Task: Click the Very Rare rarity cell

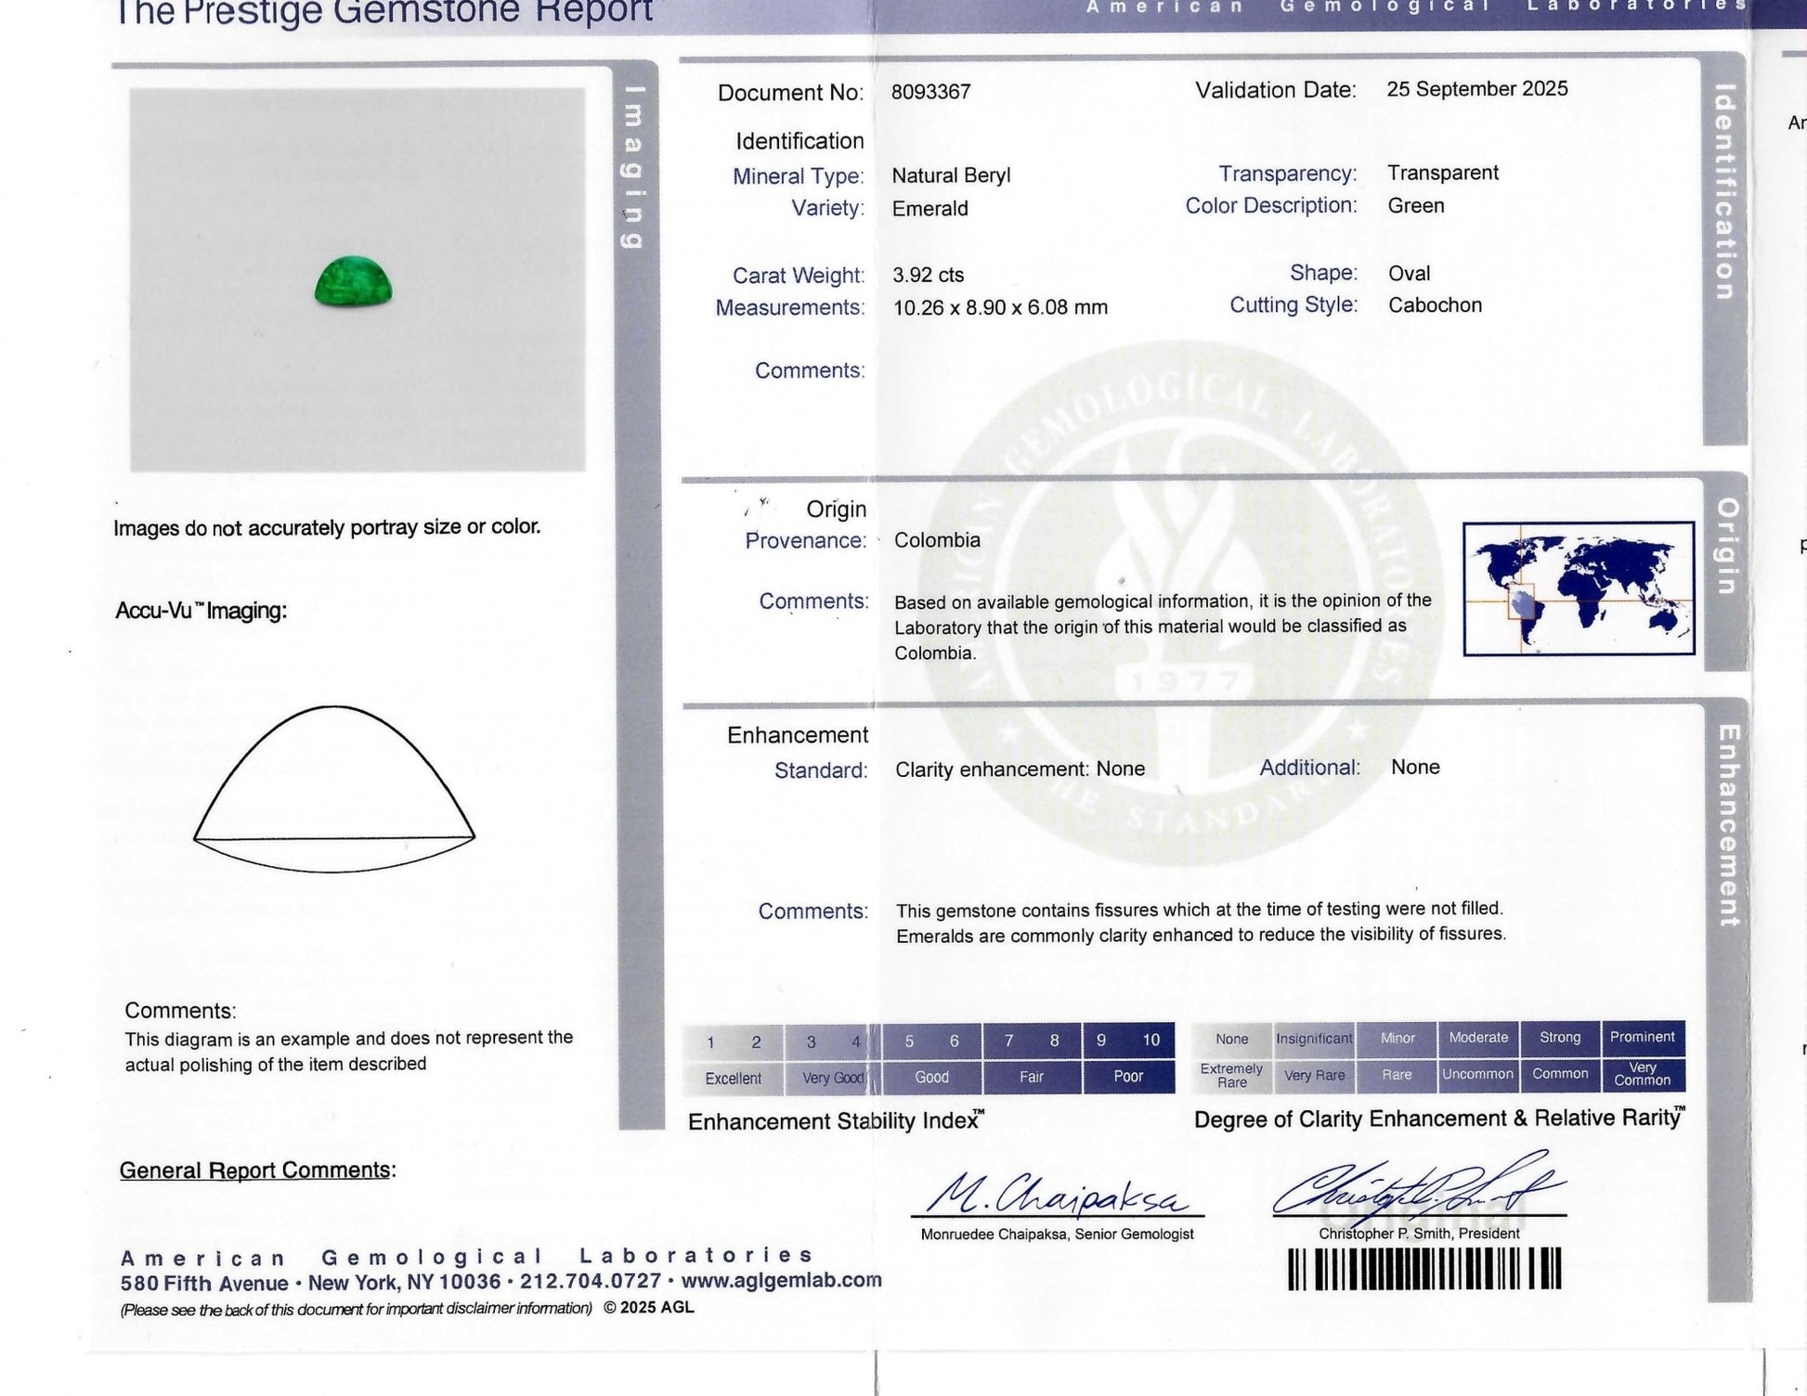Action: 1314,1075
